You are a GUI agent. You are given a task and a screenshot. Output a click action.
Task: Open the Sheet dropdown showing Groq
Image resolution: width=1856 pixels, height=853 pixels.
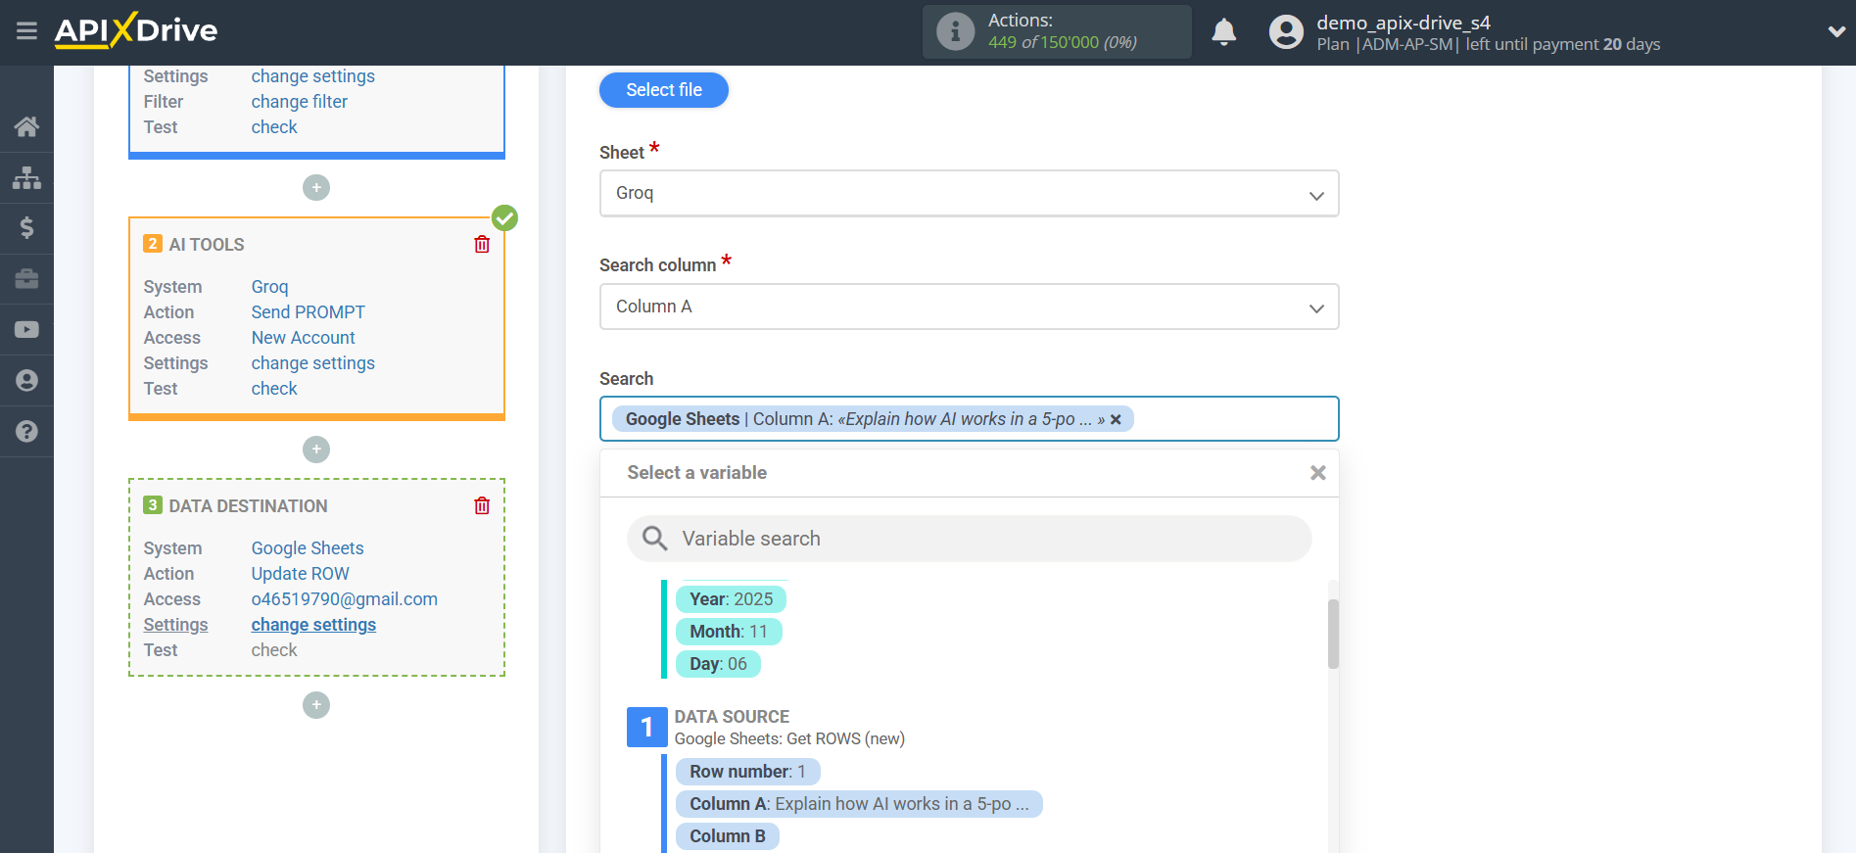click(x=969, y=194)
